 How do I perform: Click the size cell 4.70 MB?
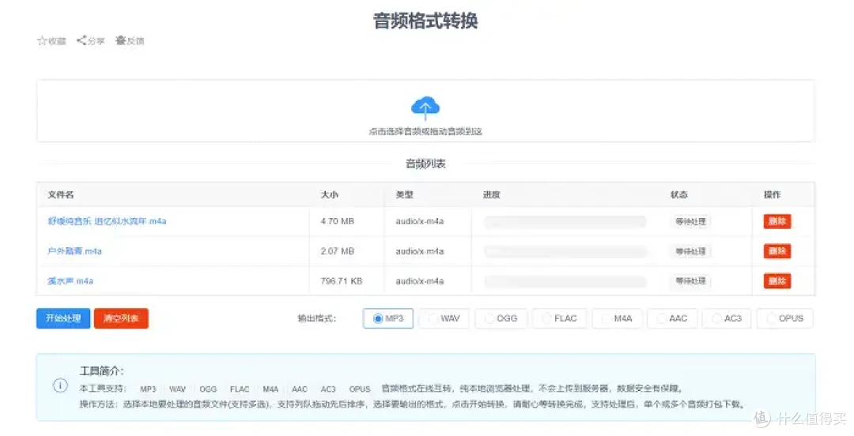pos(337,221)
